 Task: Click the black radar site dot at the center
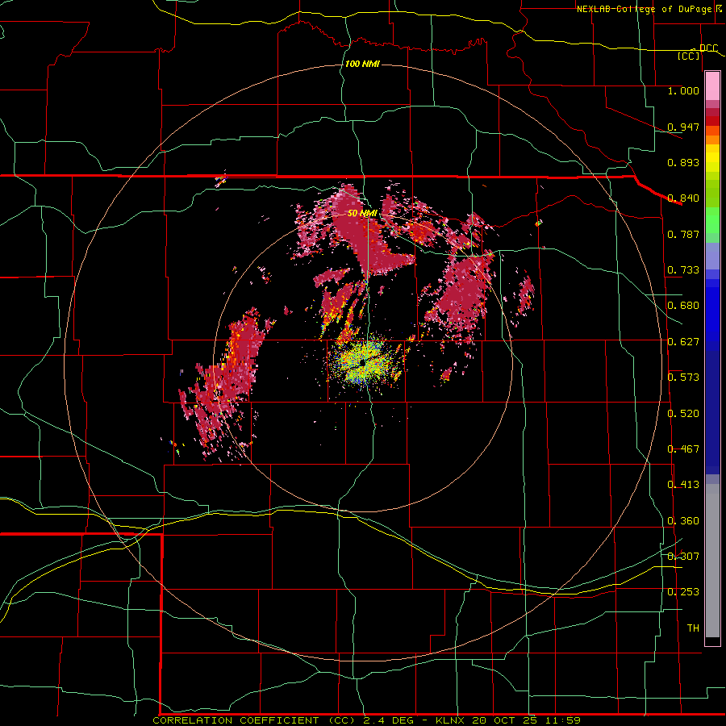pyautogui.click(x=362, y=362)
